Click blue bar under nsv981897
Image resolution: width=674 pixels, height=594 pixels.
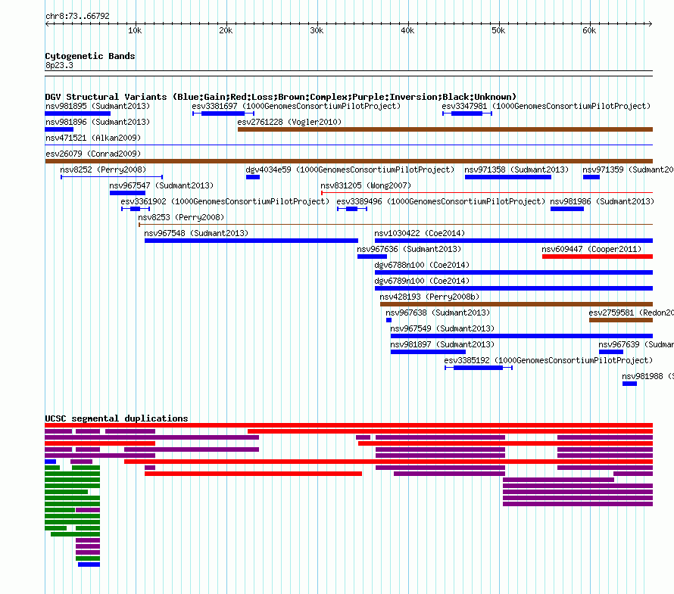coord(428,352)
